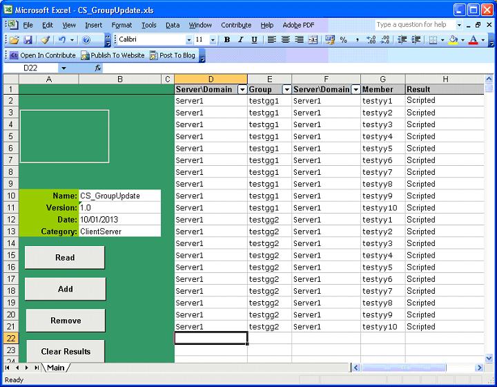Click the Excel Help question mark icon
The image size is (497, 387).
86,40
